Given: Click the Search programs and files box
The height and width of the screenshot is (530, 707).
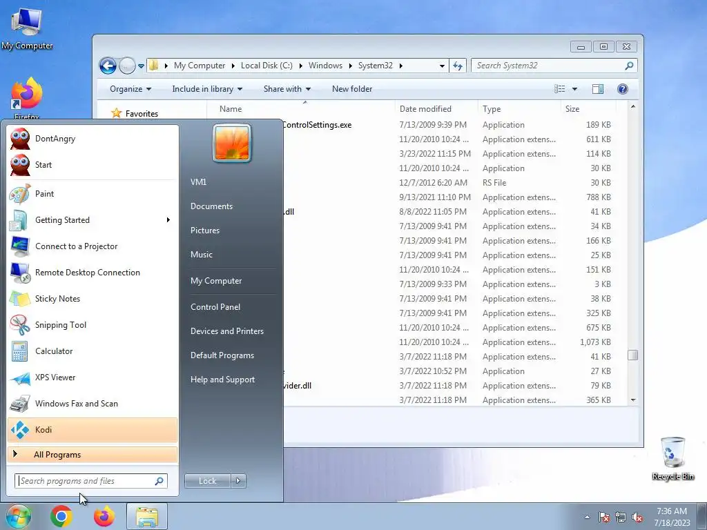Looking at the screenshot, I should (90, 481).
